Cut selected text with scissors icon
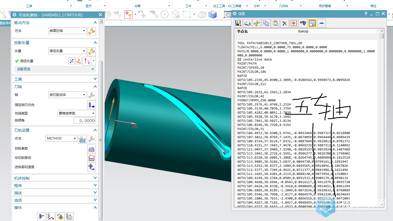This screenshot has height=221, width=393. pos(257,23)
